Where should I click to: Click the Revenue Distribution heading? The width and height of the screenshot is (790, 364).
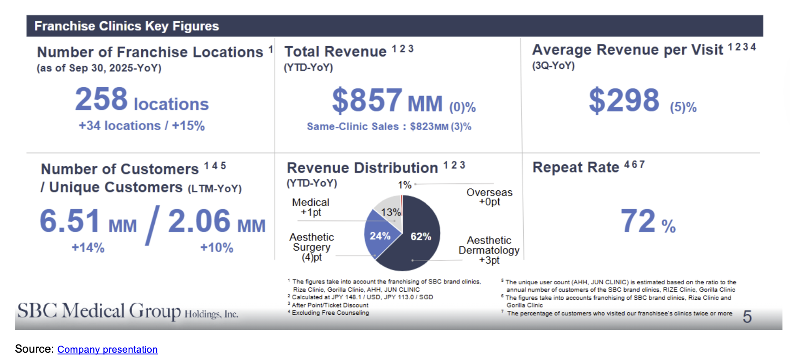tap(362, 168)
